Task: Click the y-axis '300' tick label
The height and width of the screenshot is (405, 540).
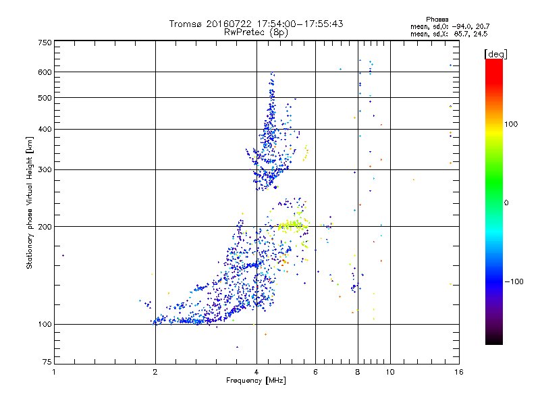Action: pyautogui.click(x=45, y=170)
